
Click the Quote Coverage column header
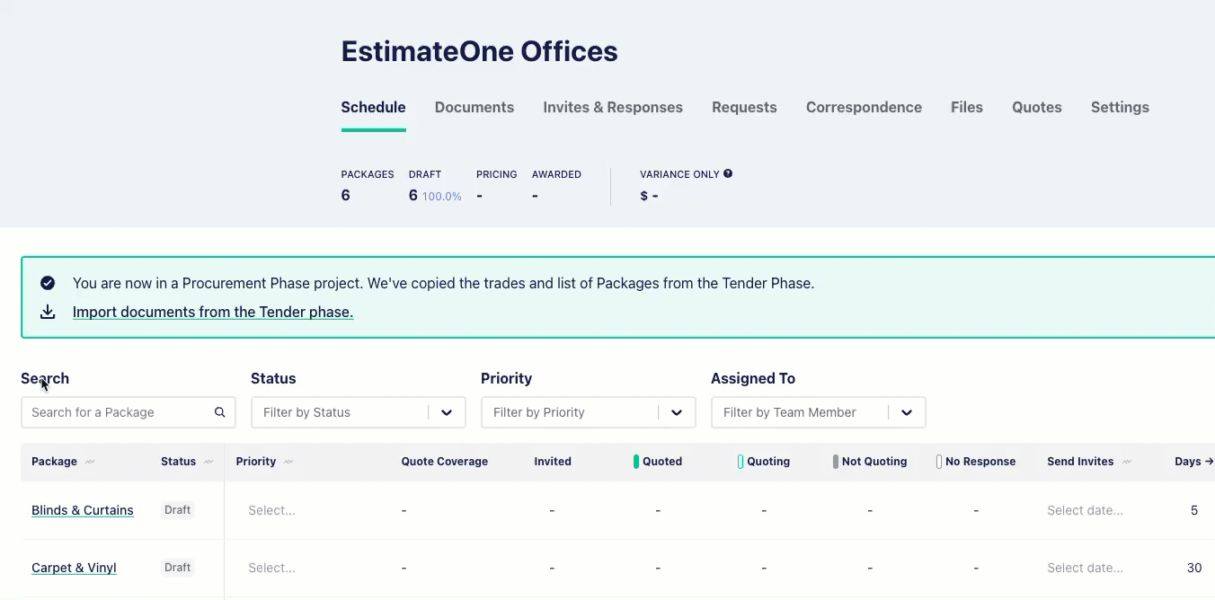(x=445, y=462)
